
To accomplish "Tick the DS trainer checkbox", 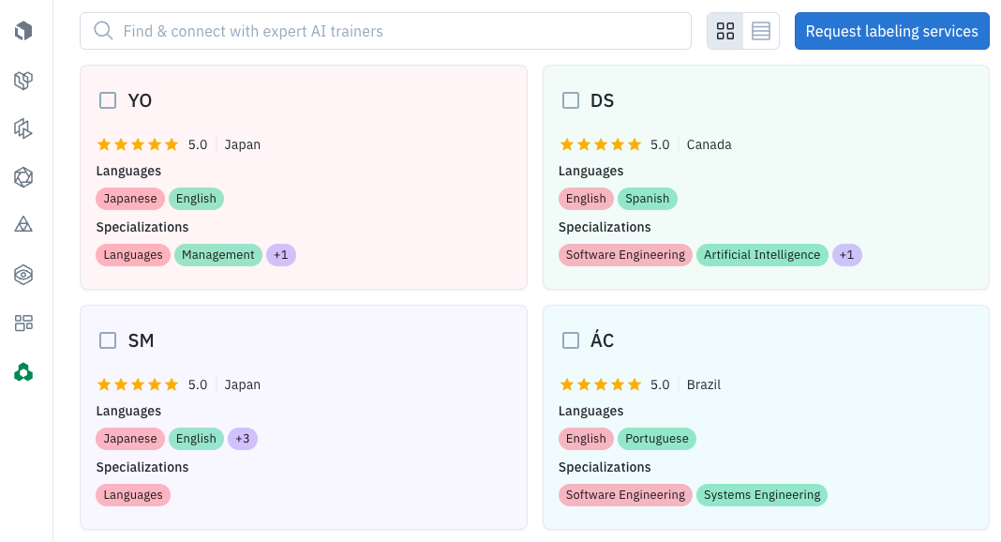I will tap(571, 100).
